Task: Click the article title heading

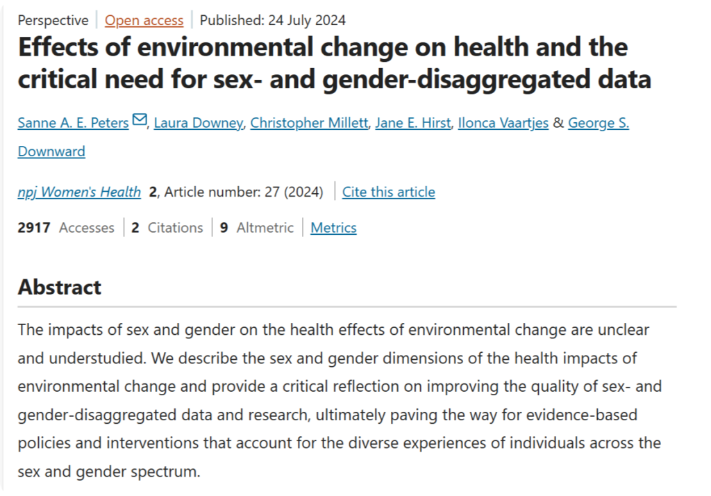Action: [x=333, y=63]
